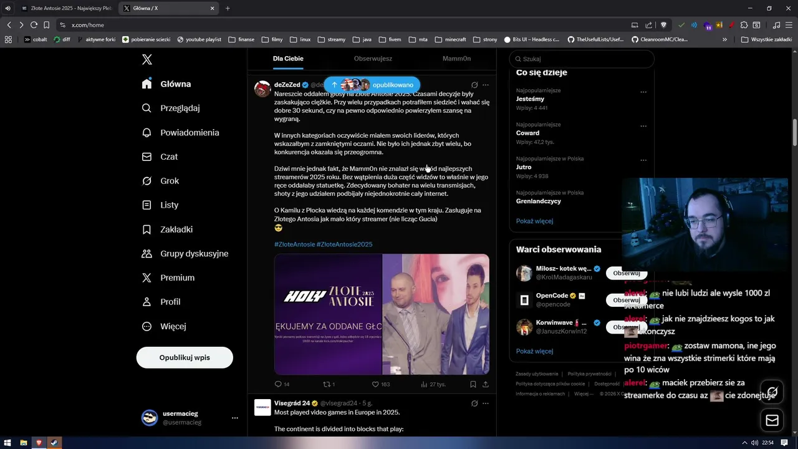
Task: Open the Windows Start menu
Action: click(x=7, y=443)
